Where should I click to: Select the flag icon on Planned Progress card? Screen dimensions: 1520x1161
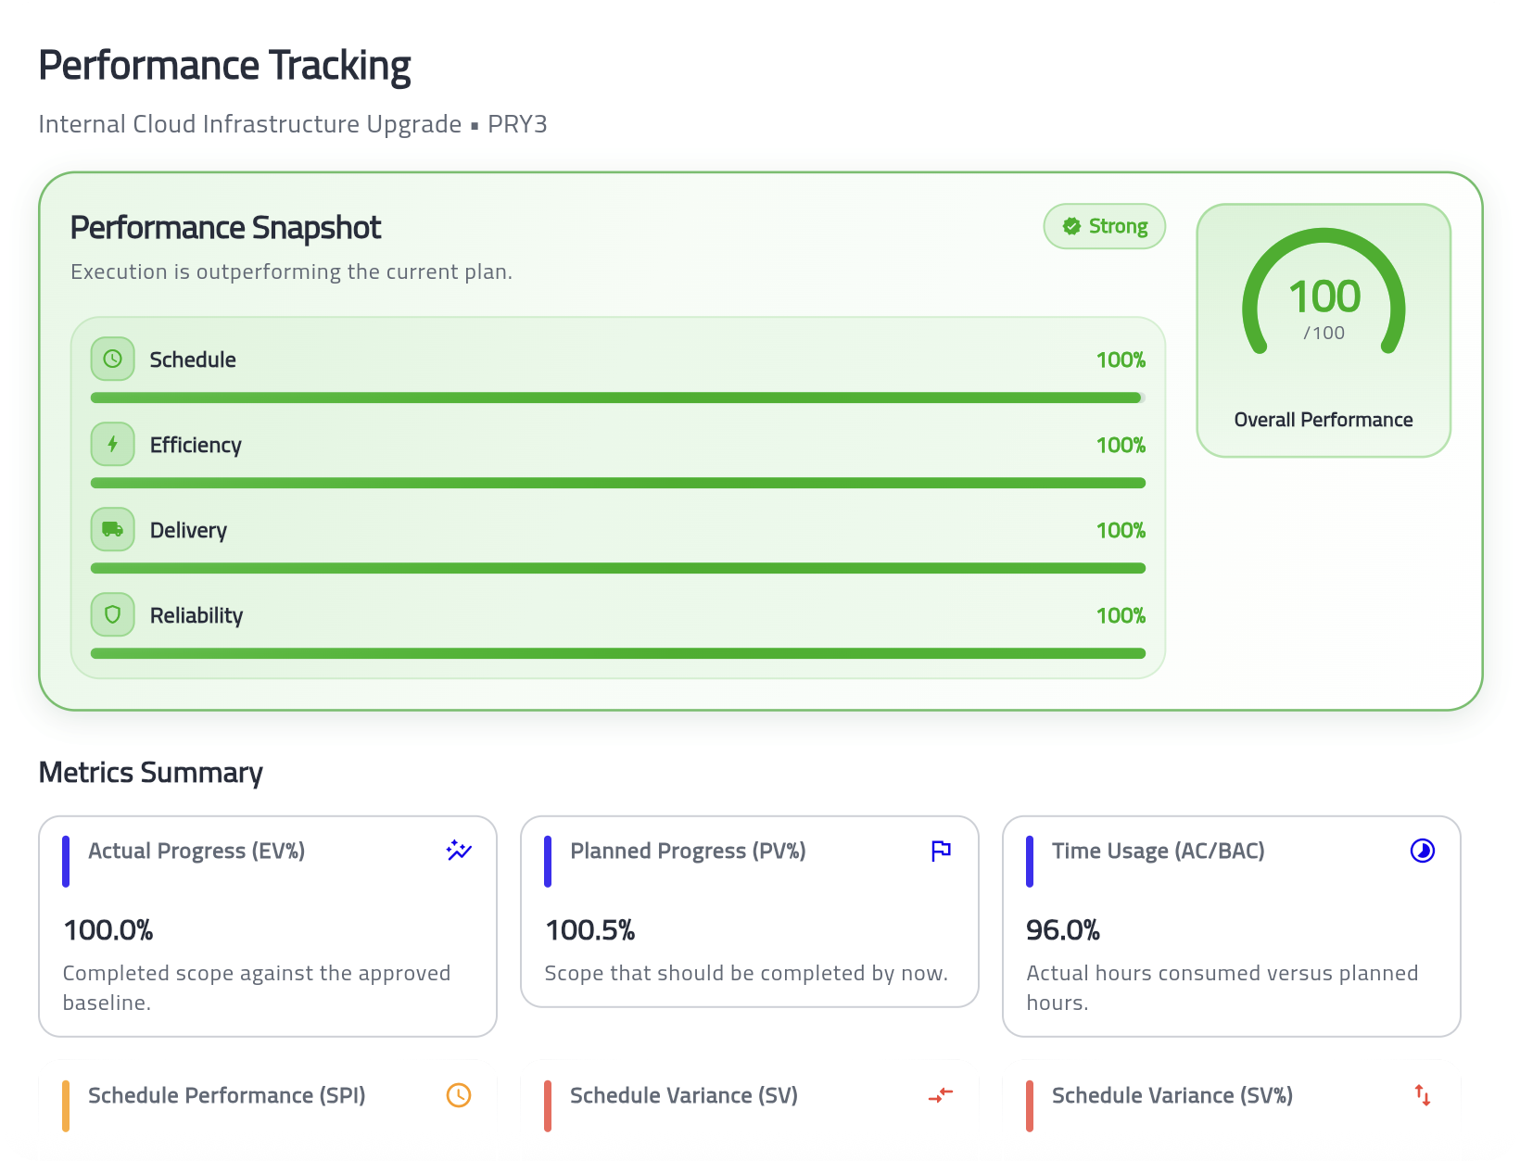coord(941,851)
